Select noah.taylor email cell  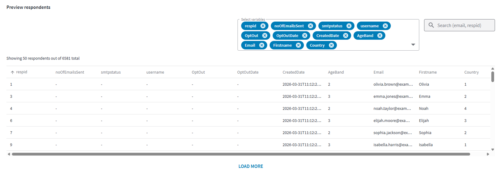click(x=392, y=108)
